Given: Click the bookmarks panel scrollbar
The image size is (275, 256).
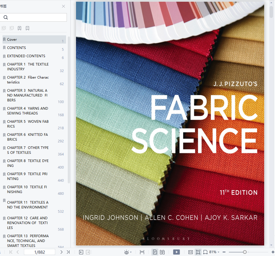Looking at the screenshot, I should click(69, 110).
